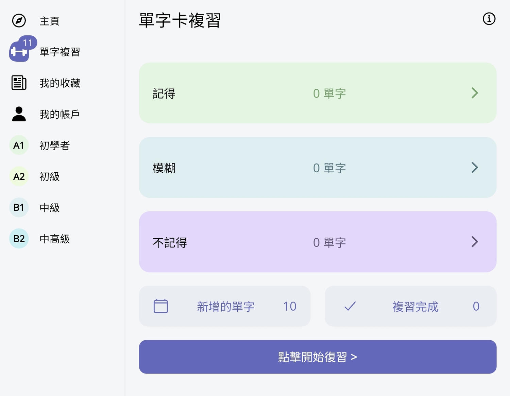Image resolution: width=510 pixels, height=396 pixels.
Task: Click the calendar icon in 新增的單字
Action: coord(161,306)
